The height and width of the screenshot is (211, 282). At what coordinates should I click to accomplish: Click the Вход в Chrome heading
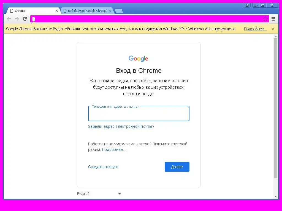139,71
